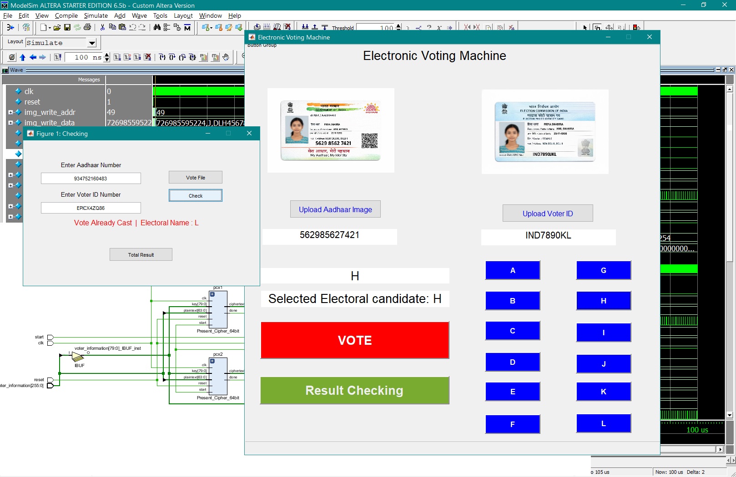Click the Cut scissors icon
This screenshot has width=736, height=477.
pos(102,28)
